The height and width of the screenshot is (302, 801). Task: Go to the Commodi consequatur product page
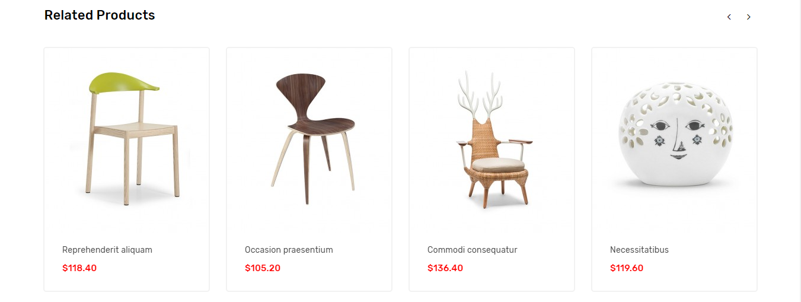pos(473,250)
